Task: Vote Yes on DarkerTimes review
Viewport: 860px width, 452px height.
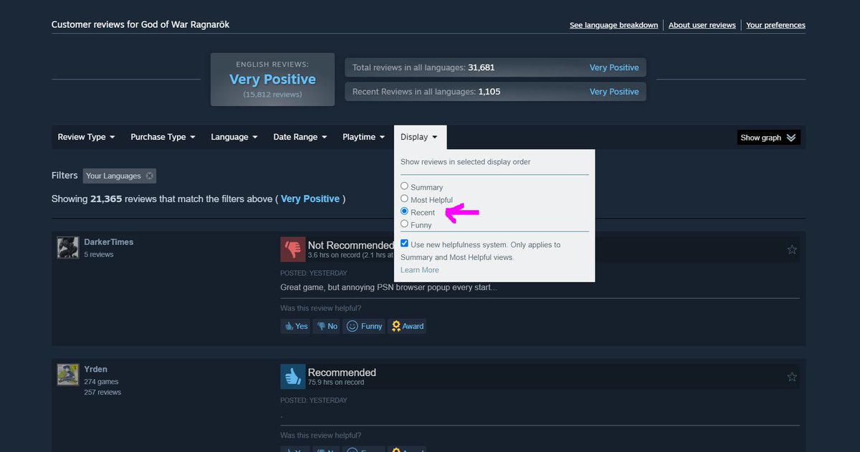Action: point(295,326)
